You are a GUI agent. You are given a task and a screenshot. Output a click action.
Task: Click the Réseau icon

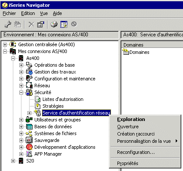click(x=29, y=85)
